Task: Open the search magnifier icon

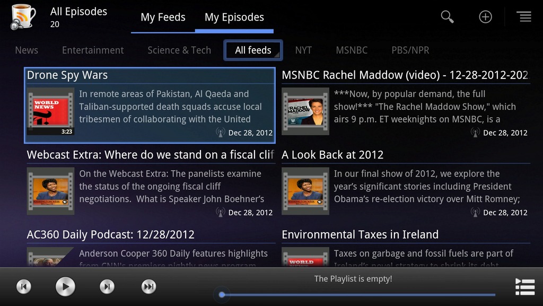Action: pos(447,16)
